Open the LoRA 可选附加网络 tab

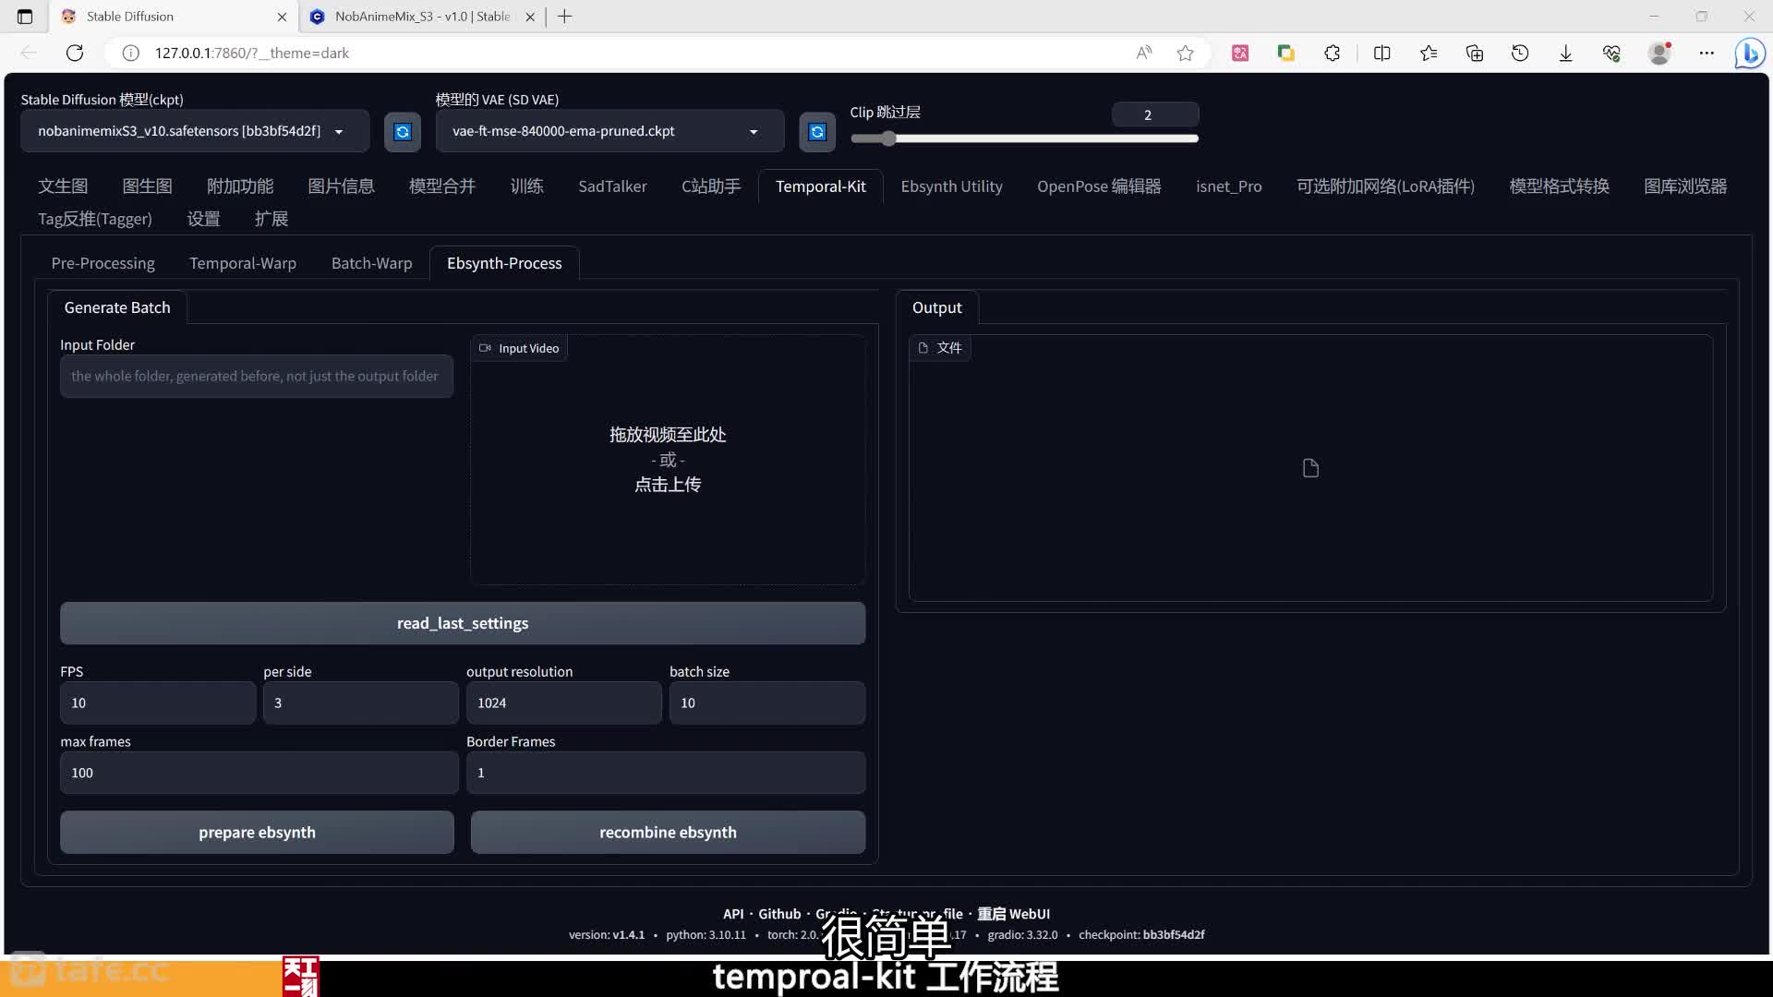pyautogui.click(x=1385, y=186)
